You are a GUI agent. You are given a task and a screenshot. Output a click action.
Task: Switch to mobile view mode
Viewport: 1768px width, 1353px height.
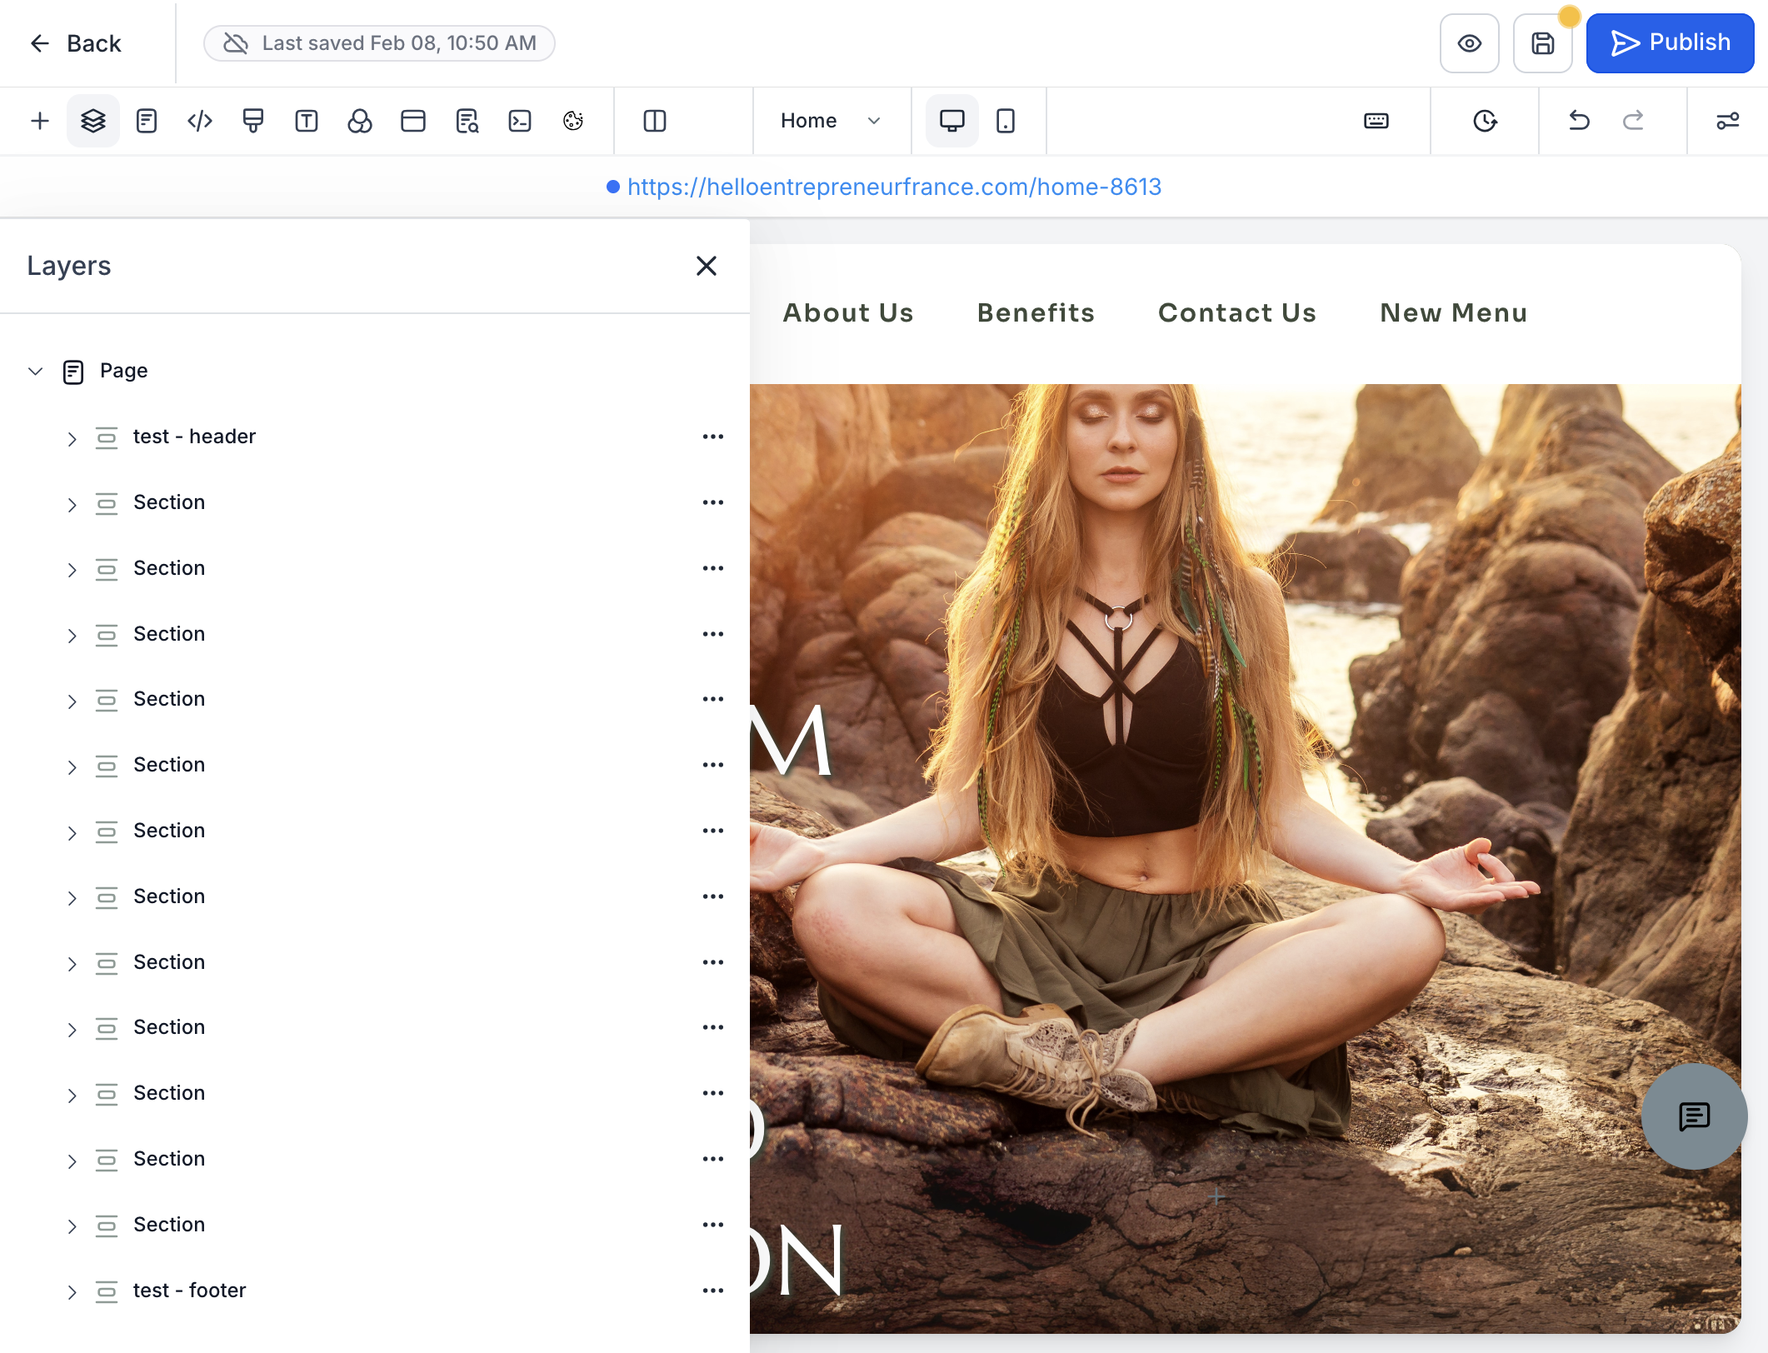coord(1006,121)
